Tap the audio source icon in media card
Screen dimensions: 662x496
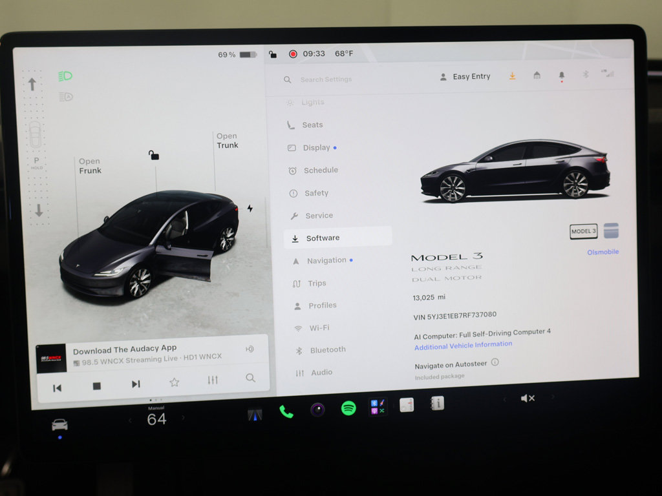pos(250,349)
